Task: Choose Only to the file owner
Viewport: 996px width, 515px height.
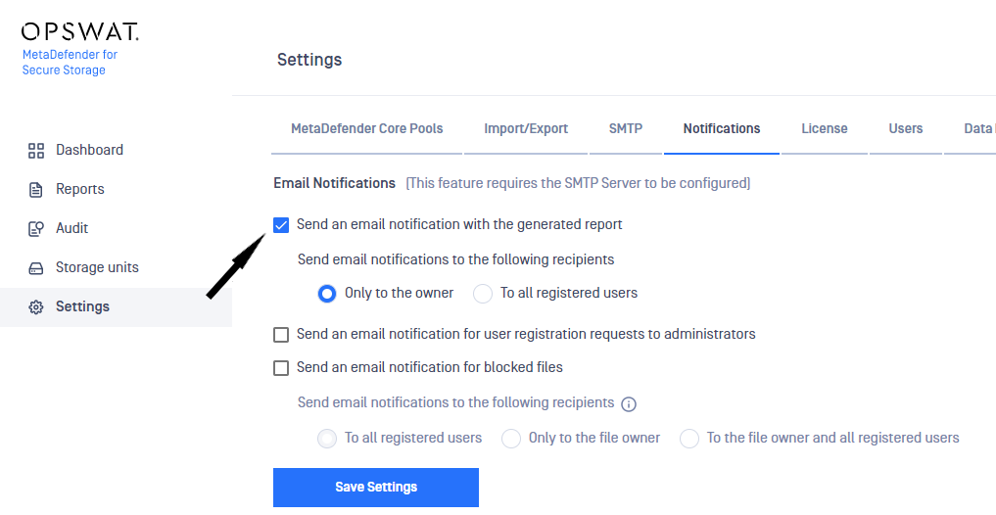Action: [x=511, y=439]
